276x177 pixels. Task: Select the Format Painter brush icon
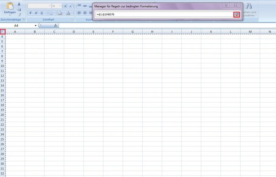tap(19, 14)
